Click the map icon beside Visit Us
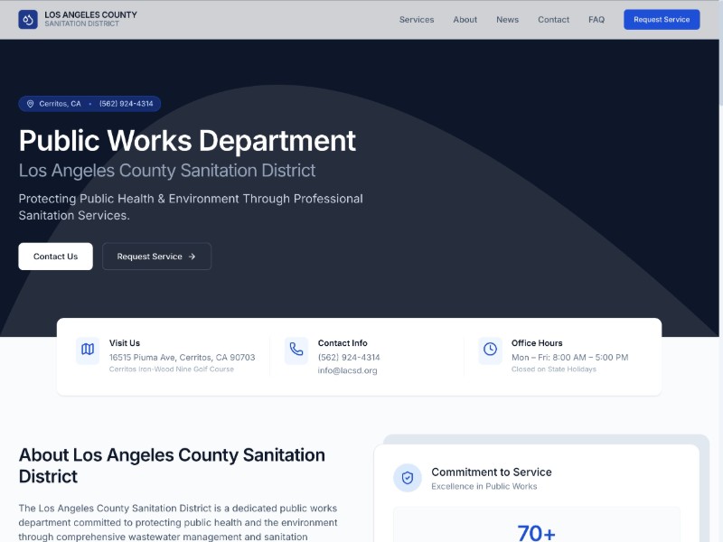The height and width of the screenshot is (542, 723). coord(88,350)
